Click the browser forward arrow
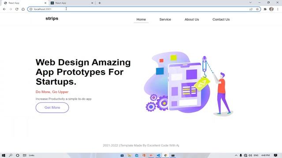This screenshot has height=158, width=282. [11, 9]
